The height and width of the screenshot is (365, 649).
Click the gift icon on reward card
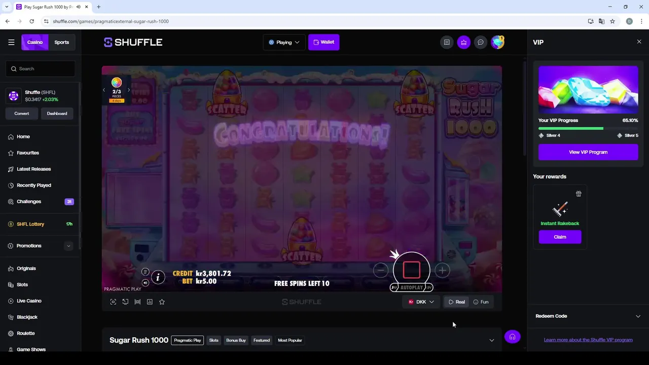tap(579, 194)
